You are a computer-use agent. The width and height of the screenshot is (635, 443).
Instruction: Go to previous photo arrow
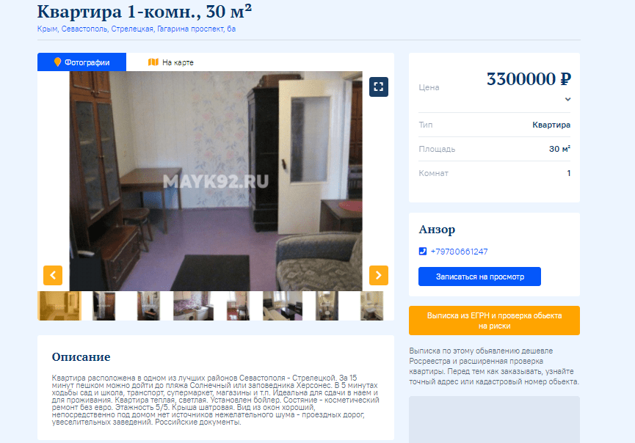(x=53, y=276)
